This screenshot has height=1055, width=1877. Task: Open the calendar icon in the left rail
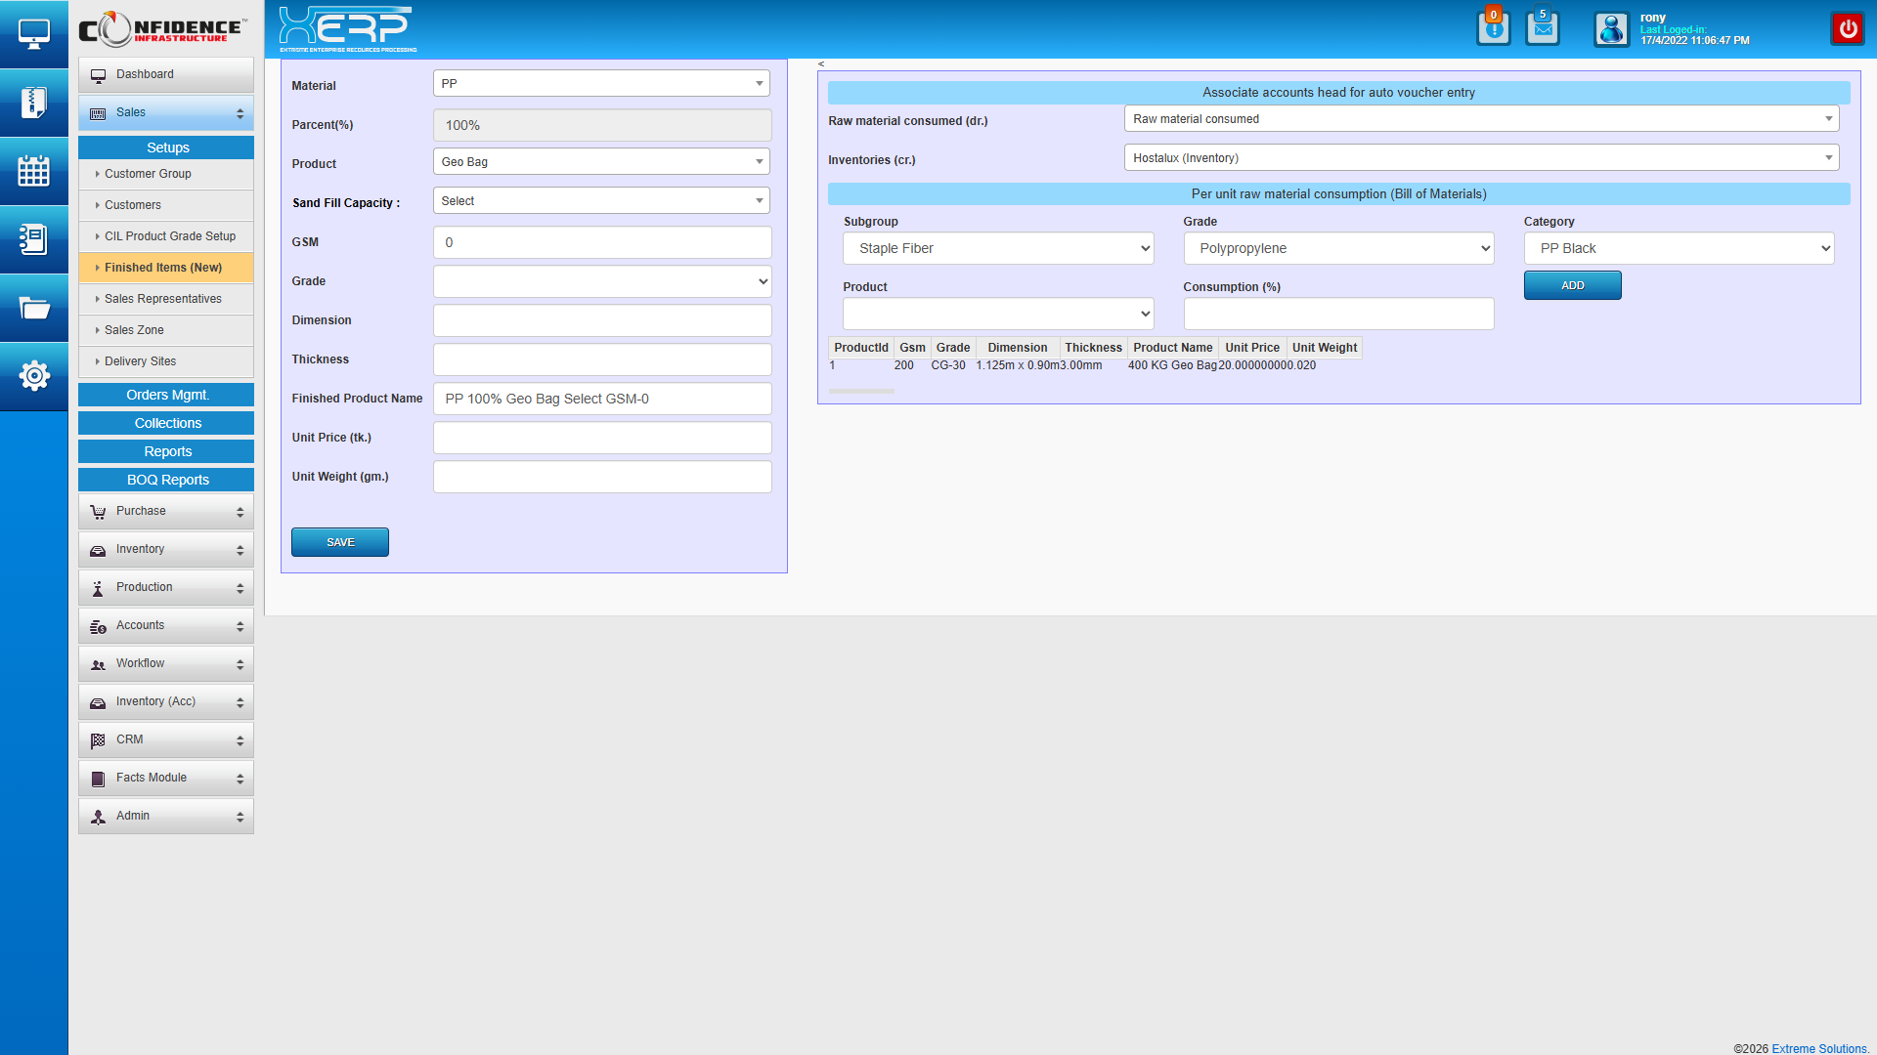pyautogui.click(x=34, y=171)
